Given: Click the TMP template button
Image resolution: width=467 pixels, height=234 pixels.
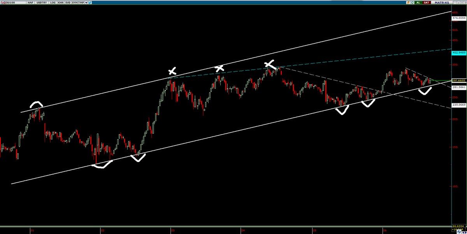Looking at the screenshot, I should (81, 3).
